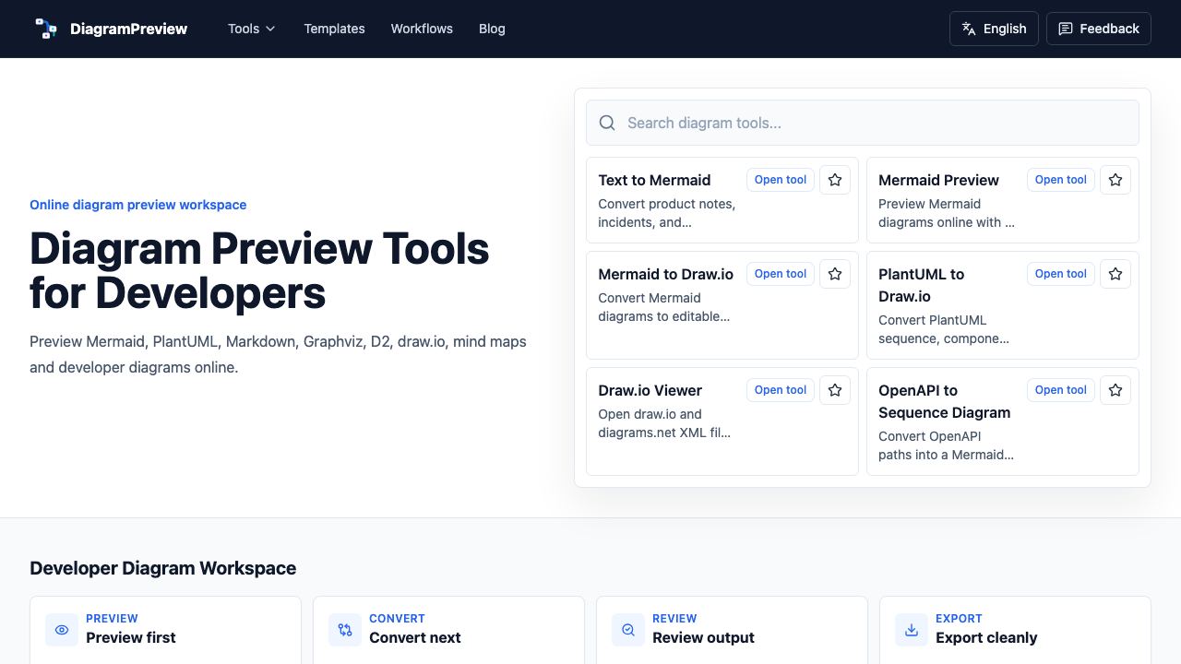Click the Developer Diagram Workspace heading
The image size is (1181, 664).
[x=162, y=568]
